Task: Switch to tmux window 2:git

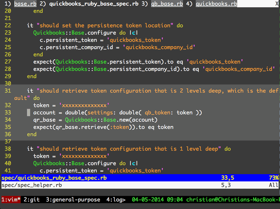Action: click(32, 200)
